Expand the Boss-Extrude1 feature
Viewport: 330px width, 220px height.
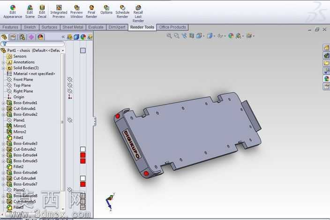(x=3, y=103)
